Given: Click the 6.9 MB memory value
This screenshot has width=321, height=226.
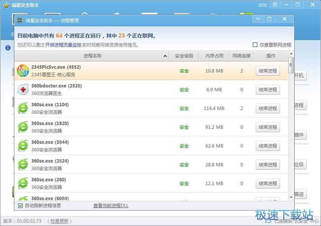Looking at the screenshot, I should click(214, 90).
